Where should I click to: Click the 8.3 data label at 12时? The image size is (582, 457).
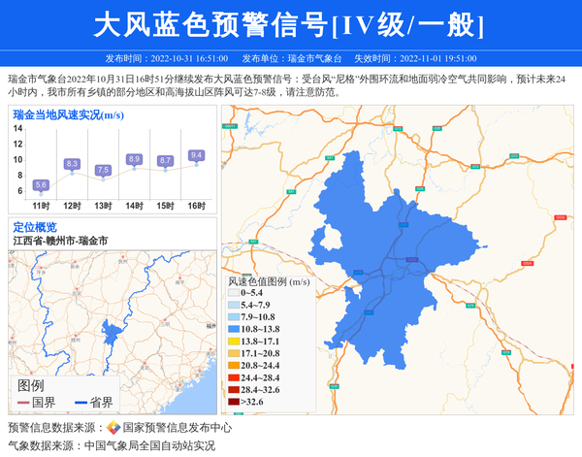(x=72, y=164)
